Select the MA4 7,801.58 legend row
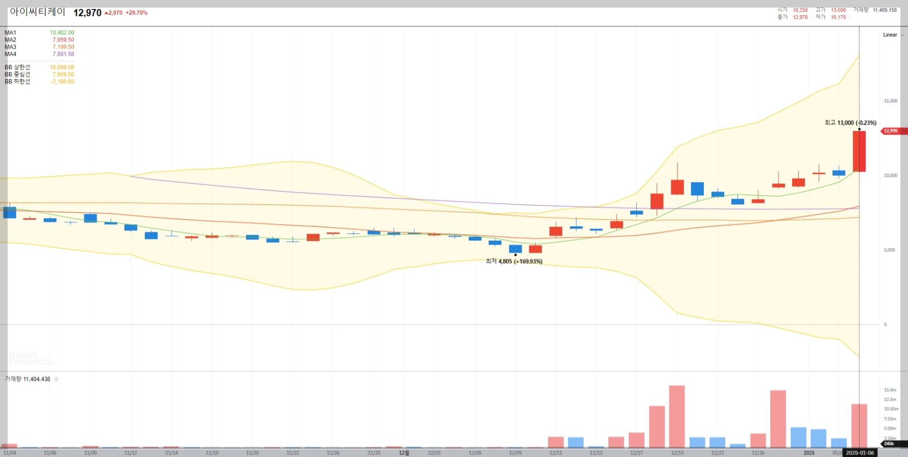This screenshot has width=908, height=457. pyautogui.click(x=39, y=54)
